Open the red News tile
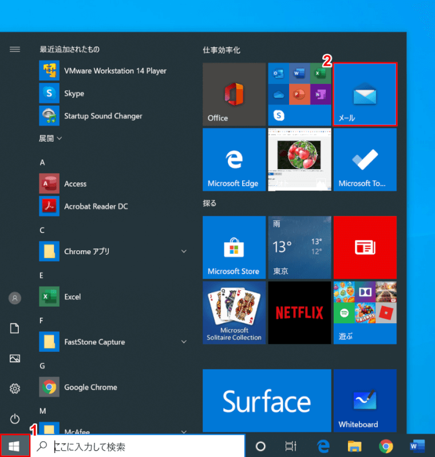Viewport: 435px width, 457px height. (x=365, y=247)
